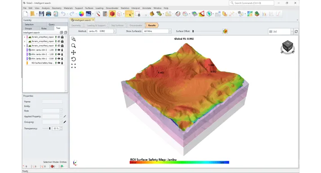Toggle visibility of Min: Janbu Min 1
Viewport: 321px width, 173px height.
59,59
